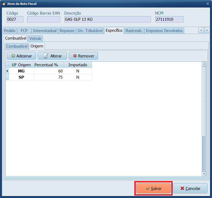Screen dimensions: 212x198
Task: Select the SP origin row
Action: coord(22,77)
